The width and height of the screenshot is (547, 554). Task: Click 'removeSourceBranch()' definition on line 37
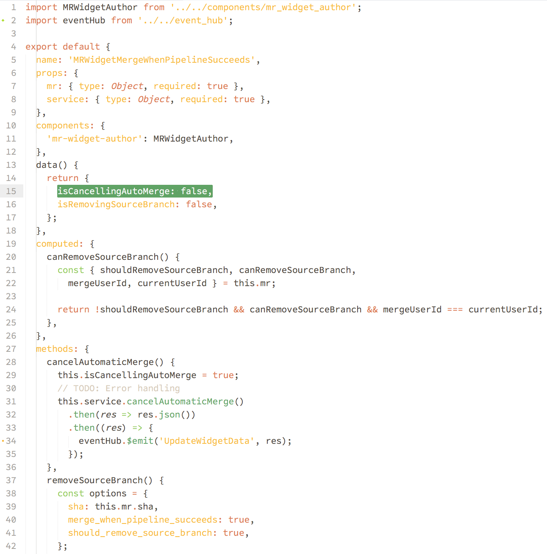tap(100, 480)
